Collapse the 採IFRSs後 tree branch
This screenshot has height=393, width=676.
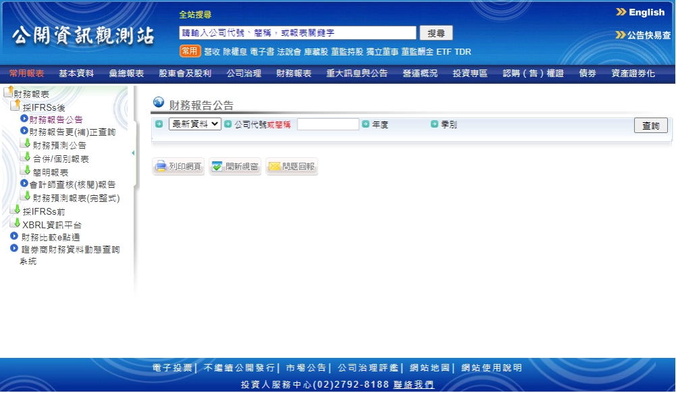point(16,106)
